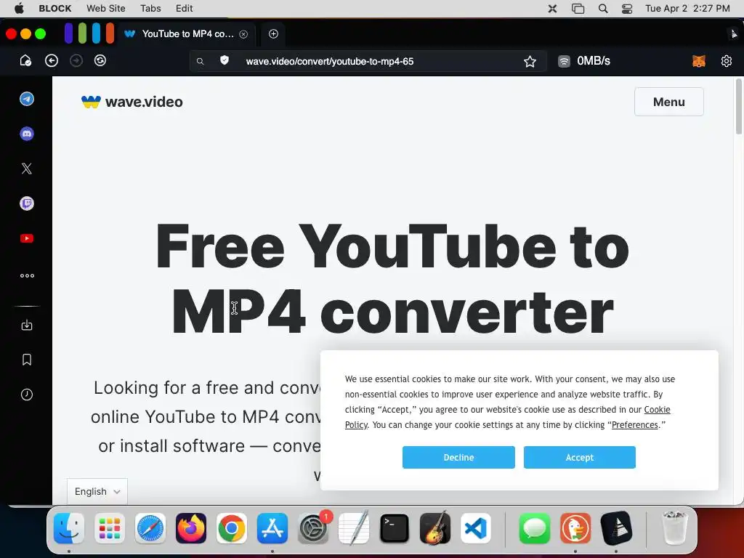Open Control Center in menu bar

(627, 8)
